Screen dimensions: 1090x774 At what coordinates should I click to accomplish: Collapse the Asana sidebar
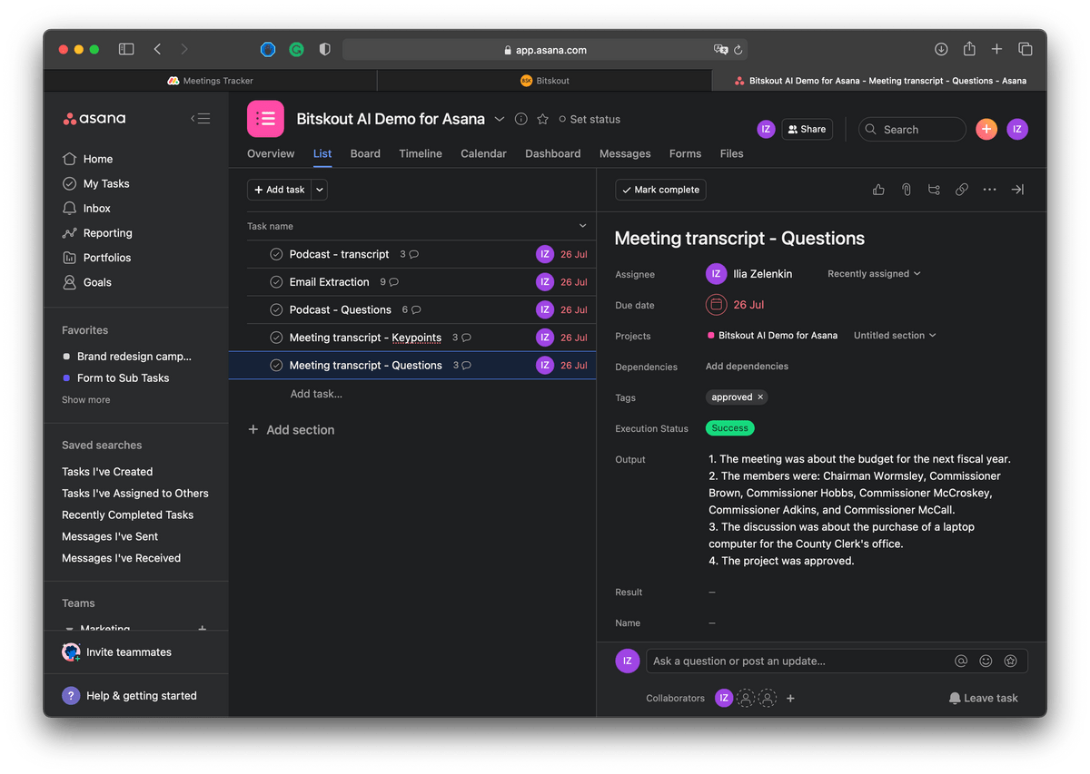coord(200,119)
